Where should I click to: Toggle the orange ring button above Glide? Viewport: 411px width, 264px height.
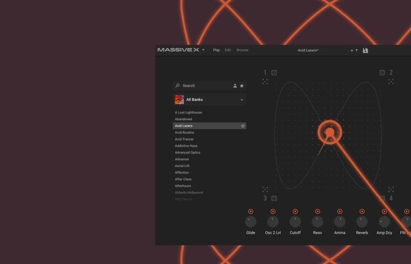250,211
